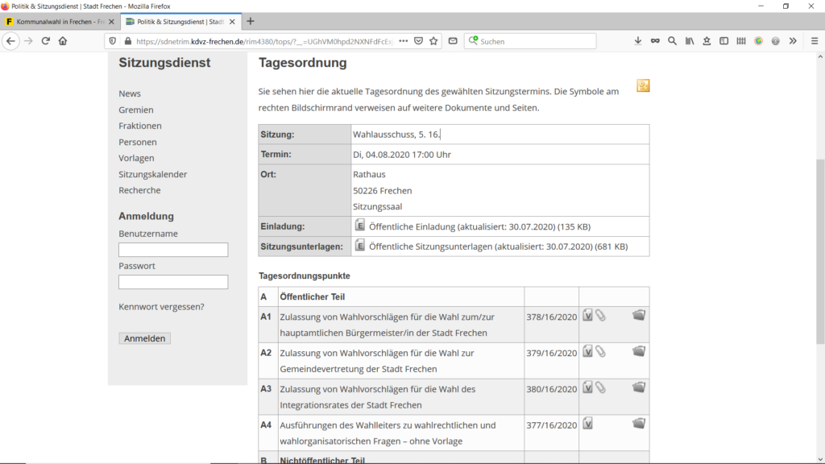Click Vorlage number 379/16/2020
Image resolution: width=825 pixels, height=464 pixels.
551,353
